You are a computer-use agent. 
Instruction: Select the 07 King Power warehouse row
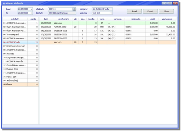click(21, 46)
